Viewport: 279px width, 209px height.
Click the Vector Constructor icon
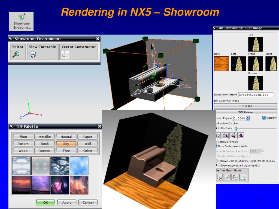(65, 54)
